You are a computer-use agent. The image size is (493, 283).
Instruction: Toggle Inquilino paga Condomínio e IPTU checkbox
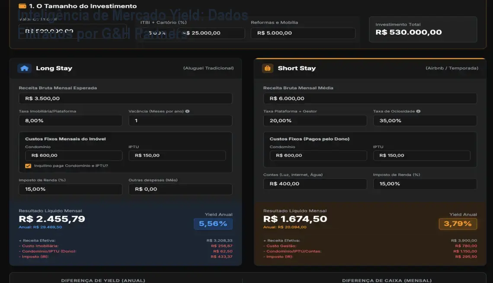pyautogui.click(x=28, y=166)
